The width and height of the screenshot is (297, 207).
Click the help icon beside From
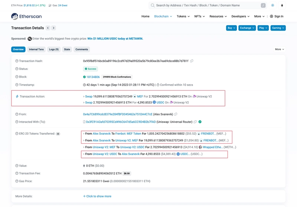click(17, 114)
